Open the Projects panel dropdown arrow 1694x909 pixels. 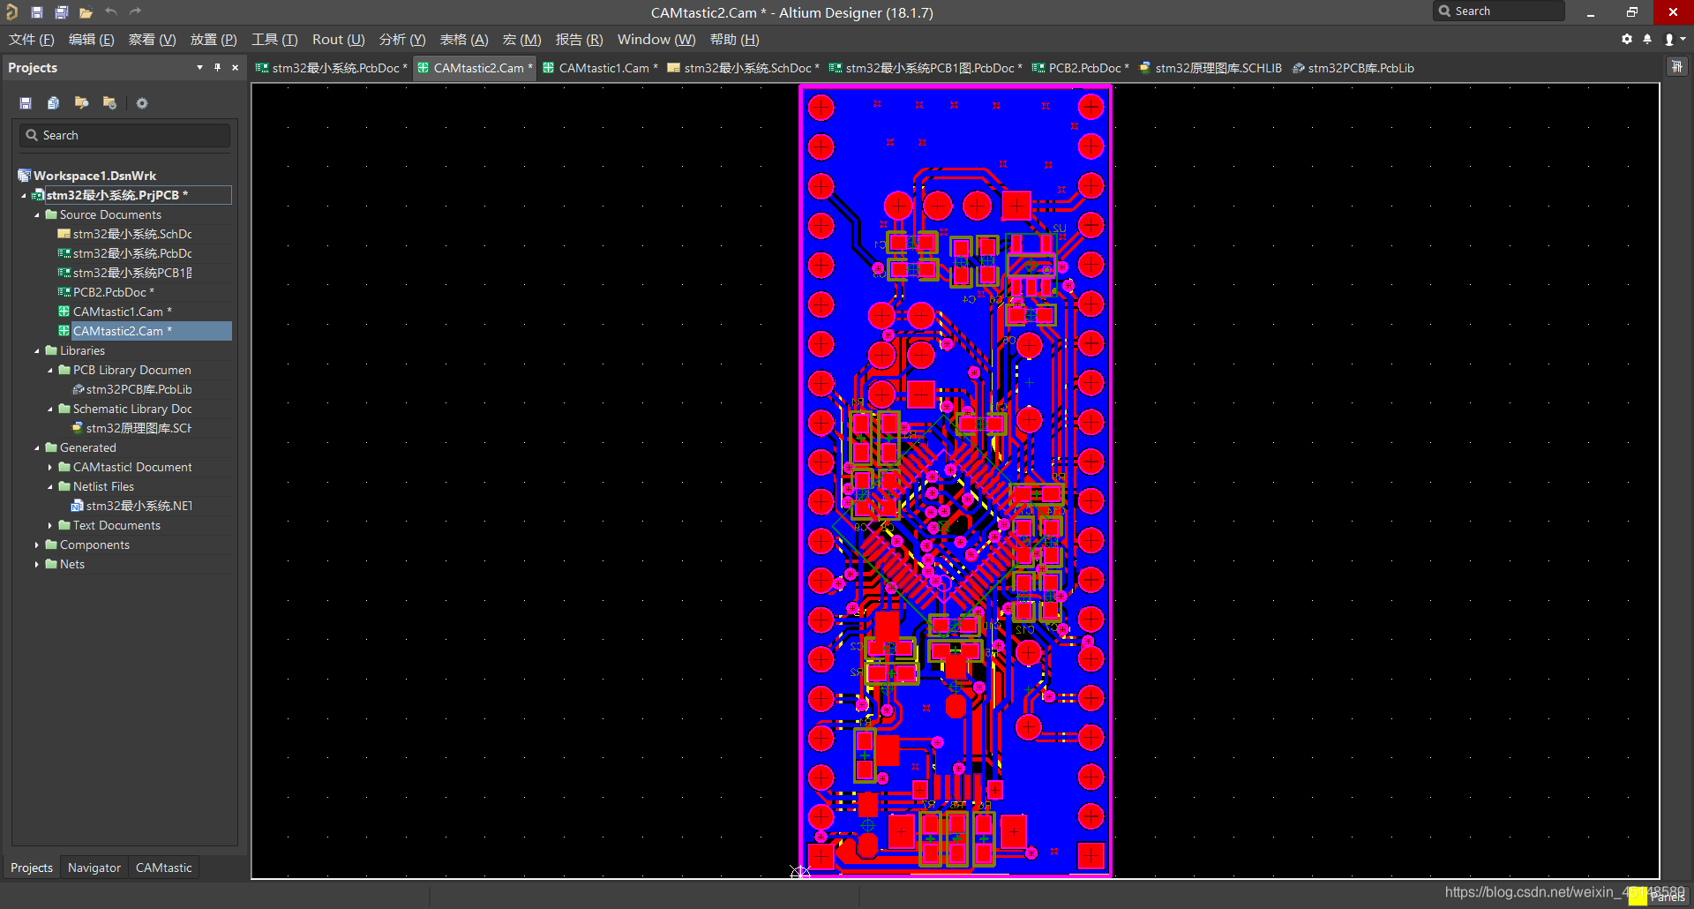199,68
